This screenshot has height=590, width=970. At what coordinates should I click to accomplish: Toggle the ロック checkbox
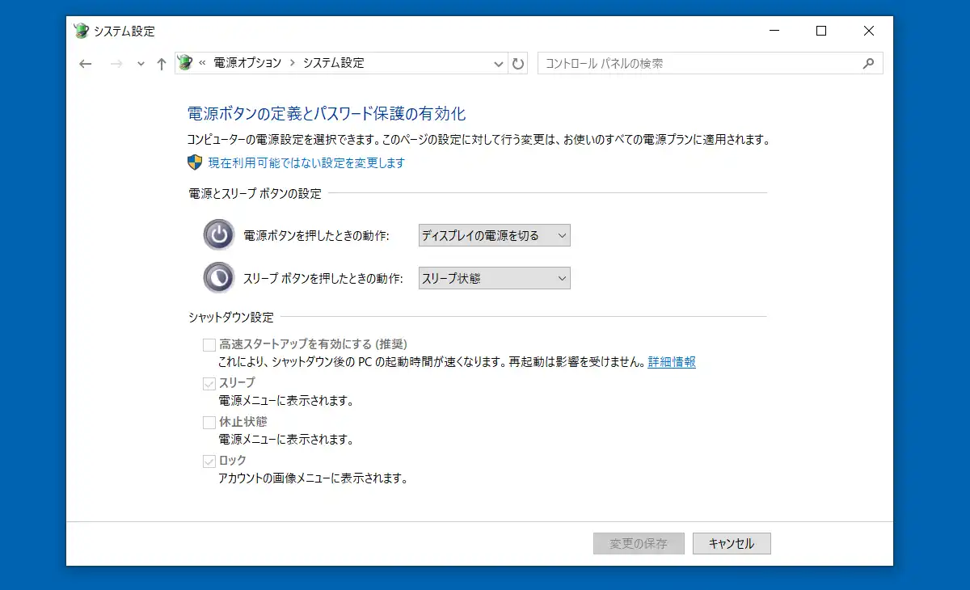209,461
